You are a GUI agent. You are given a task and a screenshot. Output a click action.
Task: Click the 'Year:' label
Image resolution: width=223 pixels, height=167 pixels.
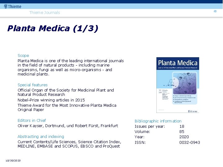pos(139,137)
